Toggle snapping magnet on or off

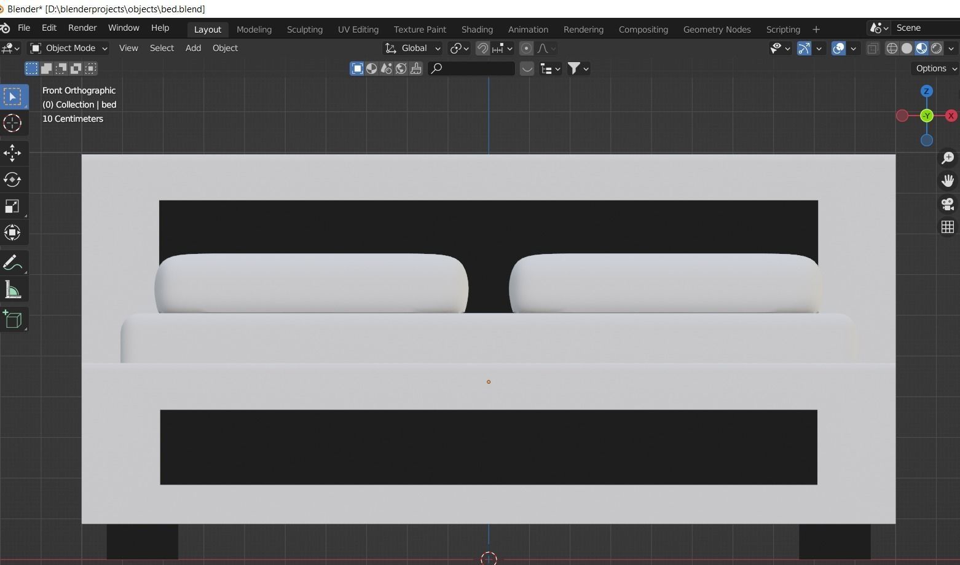pyautogui.click(x=482, y=48)
